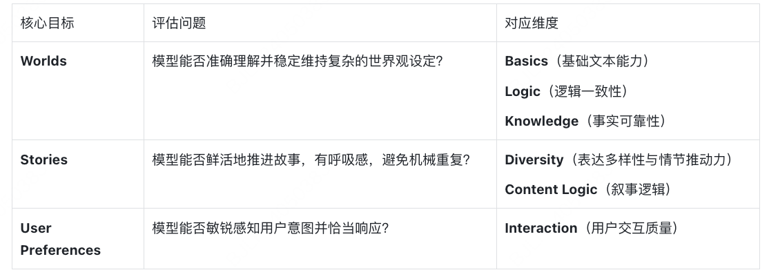The width and height of the screenshot is (769, 279).
Task: Click the text 基础文本能力
Action: [x=604, y=61]
